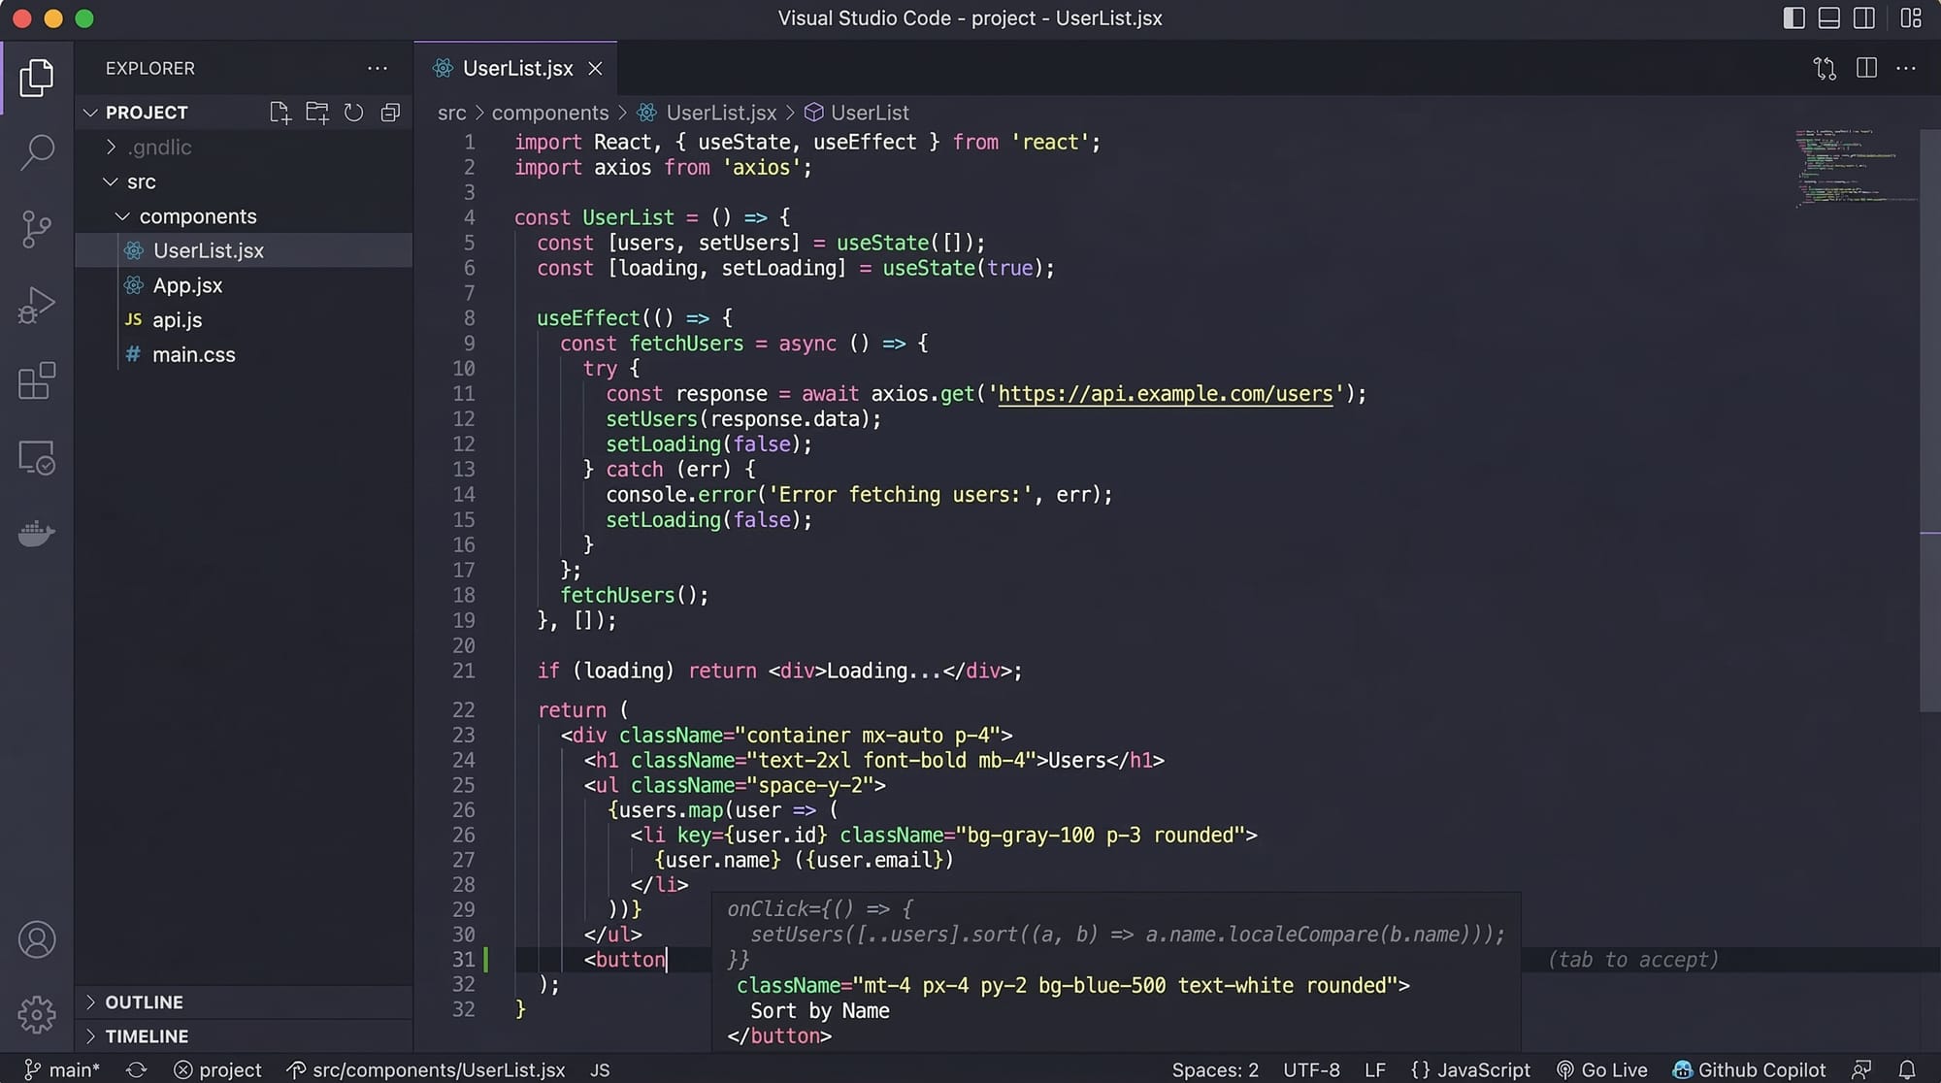Open the Extensions view

tap(37, 381)
